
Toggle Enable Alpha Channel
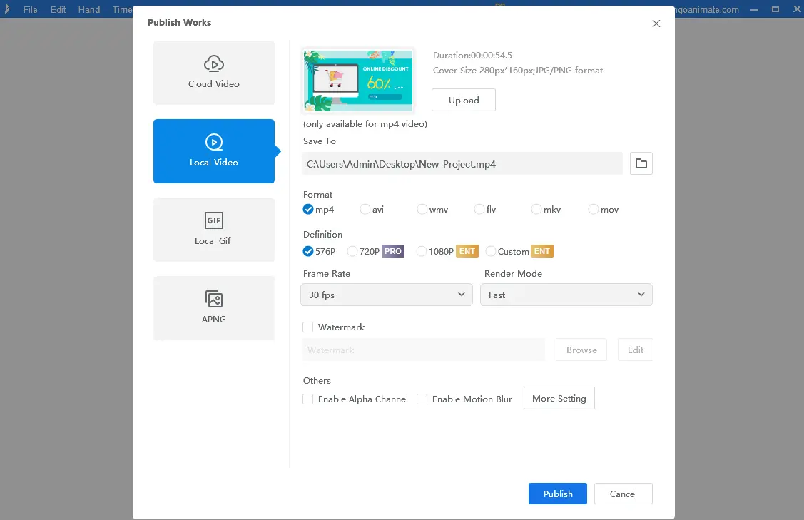(308, 399)
